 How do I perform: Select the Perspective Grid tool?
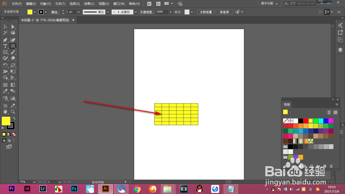[13, 78]
